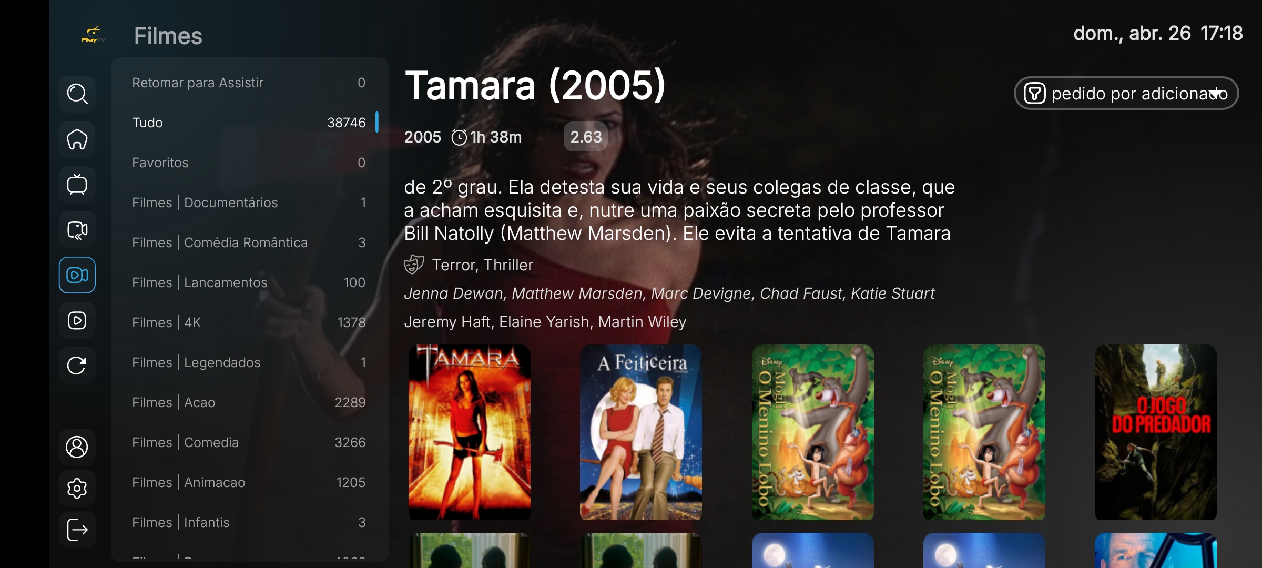1262x568 pixels.
Task: Choose Filmes | 4K category
Action: (249, 322)
